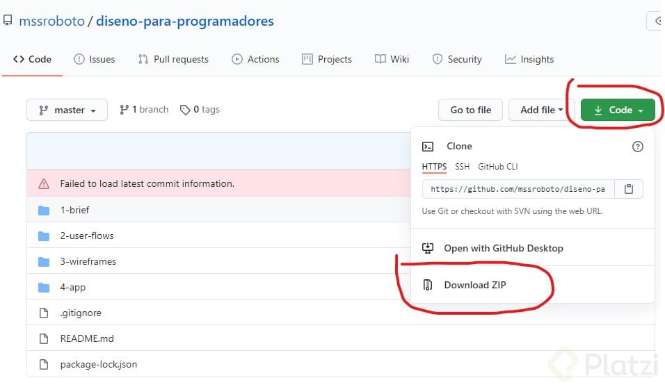Copy clone URL with clipboard icon
This screenshot has width=665, height=387.
click(x=629, y=189)
